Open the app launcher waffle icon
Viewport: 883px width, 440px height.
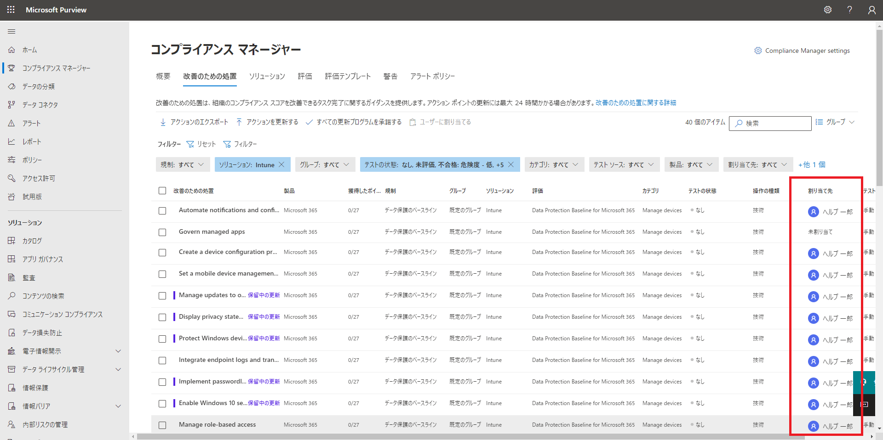pos(11,10)
